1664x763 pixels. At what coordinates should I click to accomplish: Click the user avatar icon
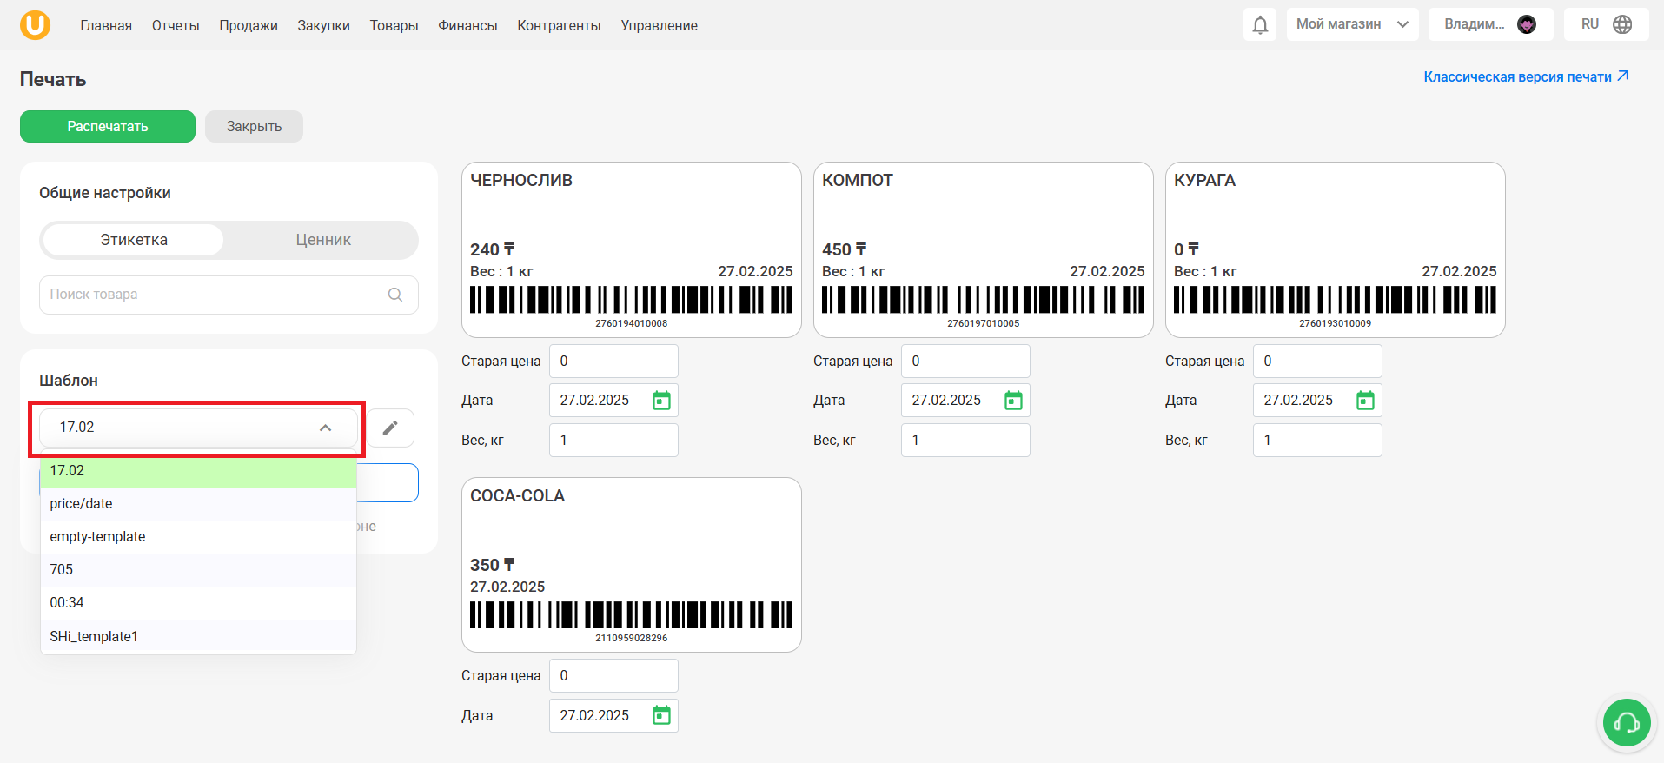point(1527,24)
